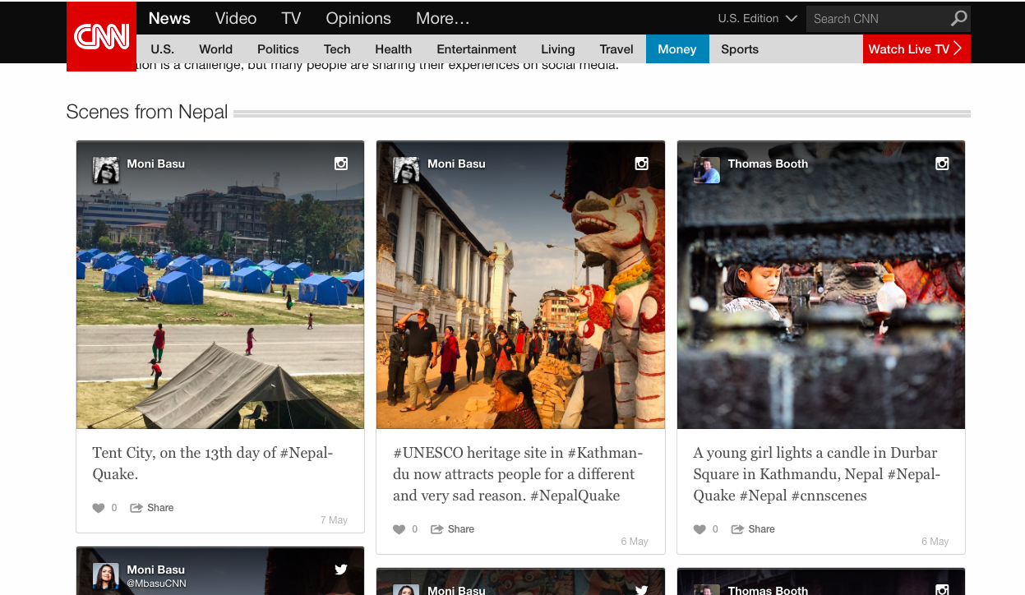Share the Tent City post
This screenshot has width=1025, height=595.
152,508
